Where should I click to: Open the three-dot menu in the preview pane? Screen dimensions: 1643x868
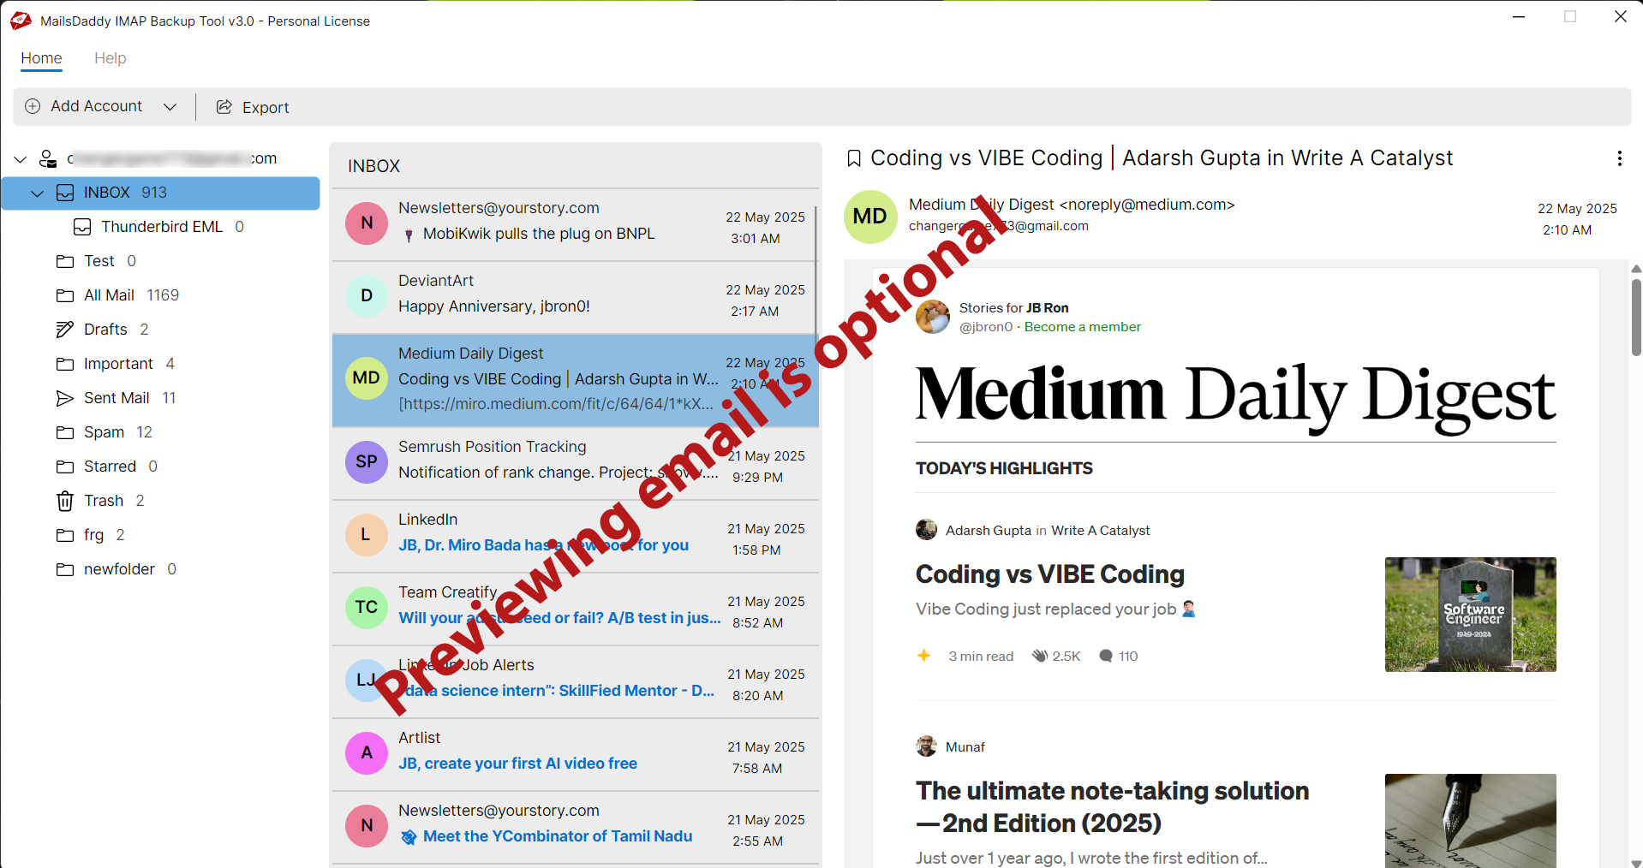(x=1619, y=158)
